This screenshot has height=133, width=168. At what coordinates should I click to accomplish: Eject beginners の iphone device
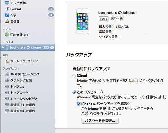pos(52,47)
